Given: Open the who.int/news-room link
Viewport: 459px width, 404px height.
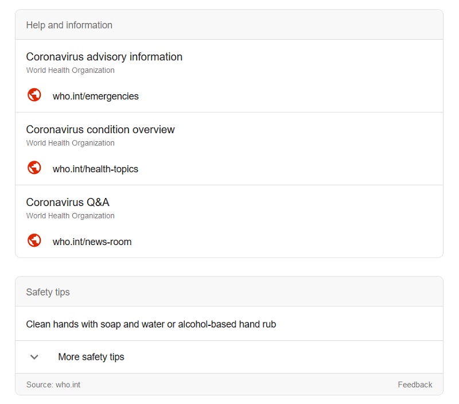Looking at the screenshot, I should point(92,242).
